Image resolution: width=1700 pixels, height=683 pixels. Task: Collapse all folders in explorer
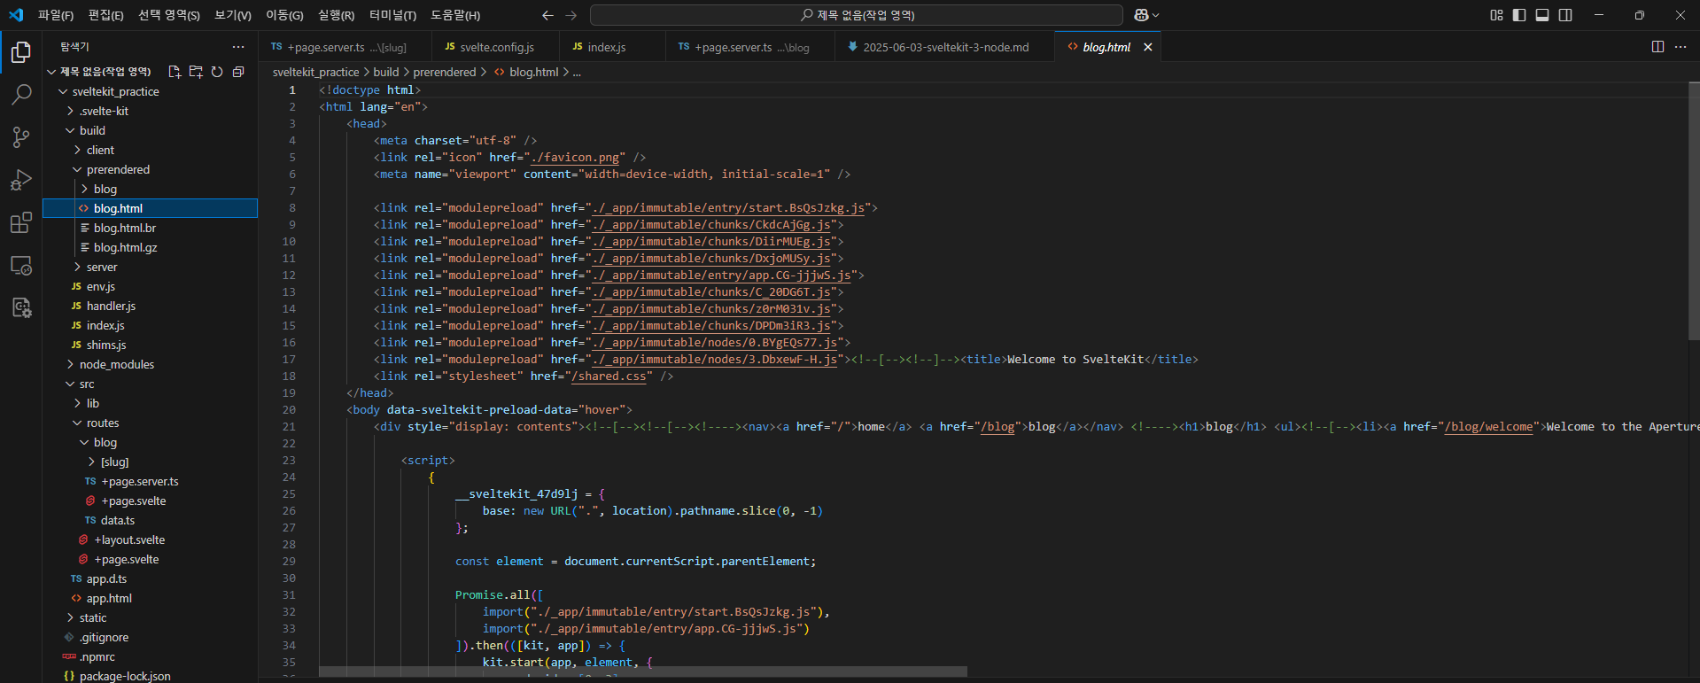[x=238, y=72]
